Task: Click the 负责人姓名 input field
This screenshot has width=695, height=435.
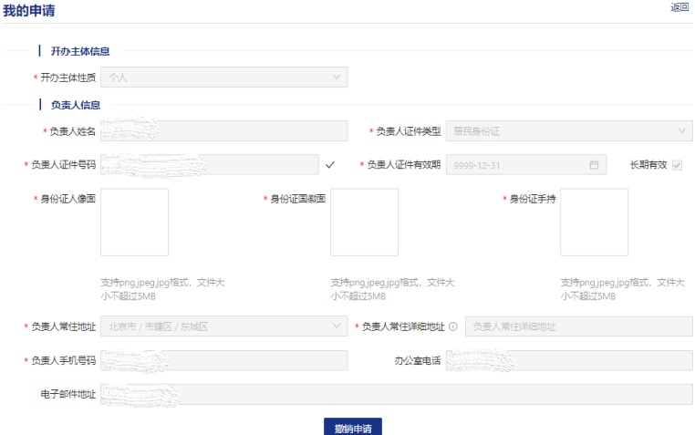Action: [x=223, y=131]
